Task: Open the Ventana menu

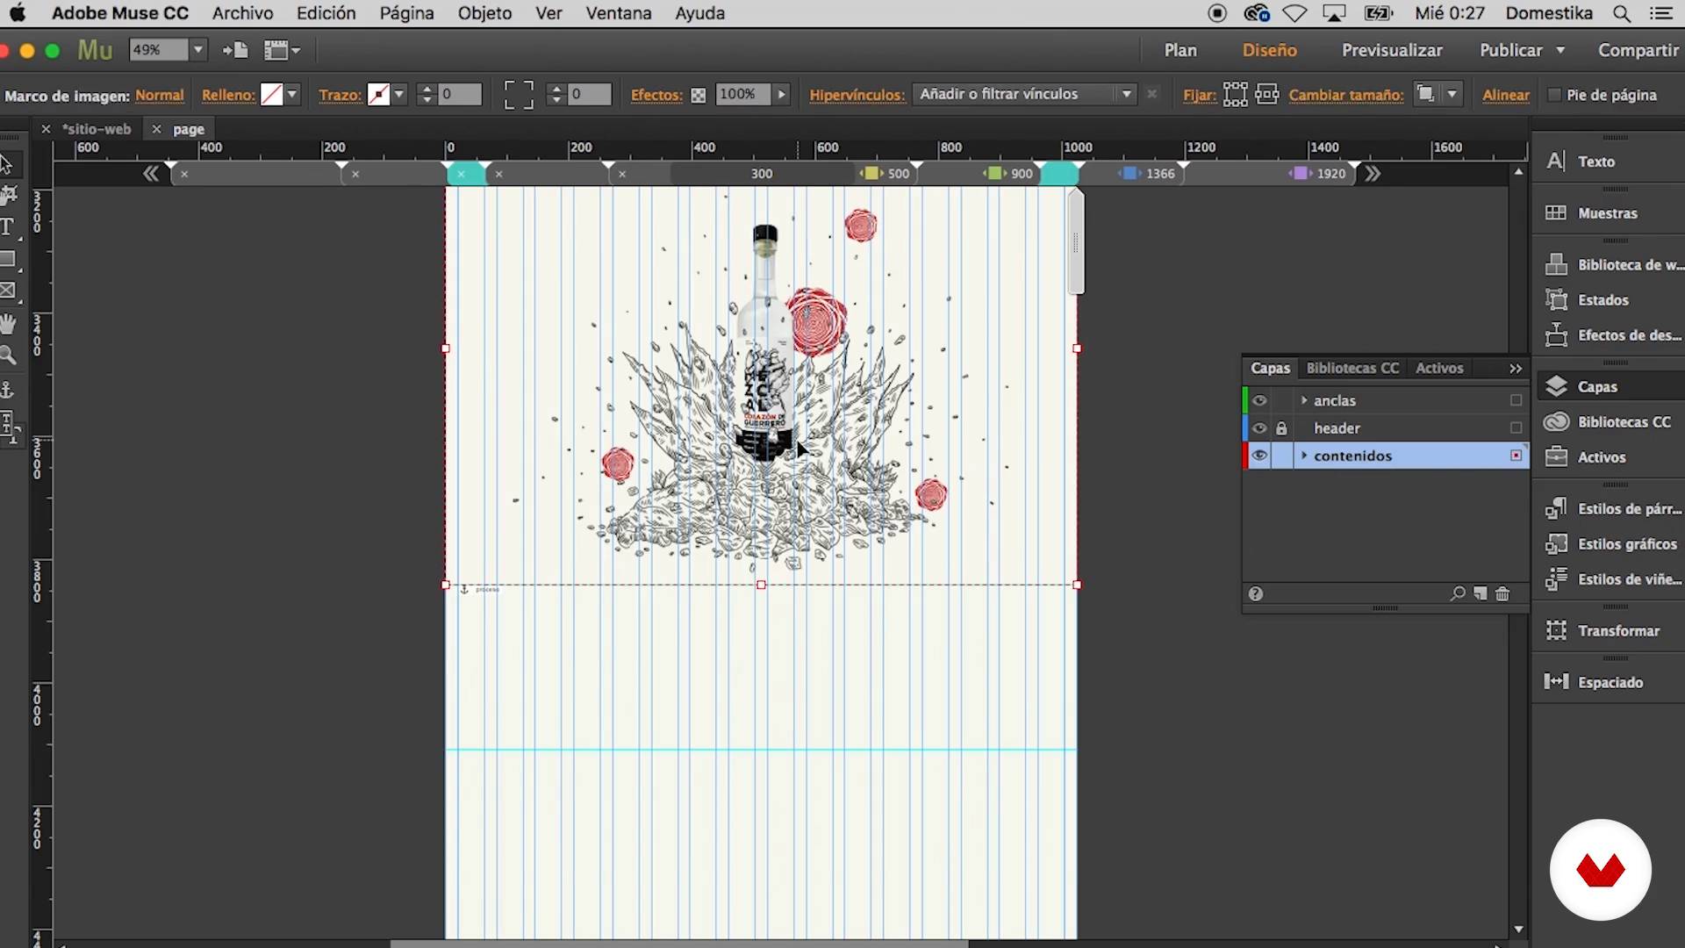Action: coord(619,13)
